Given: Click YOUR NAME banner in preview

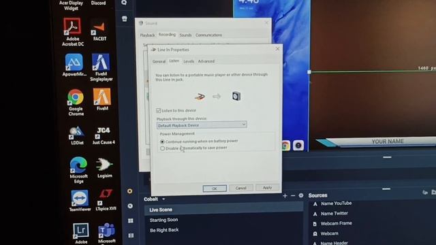Looking at the screenshot, I should pyautogui.click(x=388, y=142).
